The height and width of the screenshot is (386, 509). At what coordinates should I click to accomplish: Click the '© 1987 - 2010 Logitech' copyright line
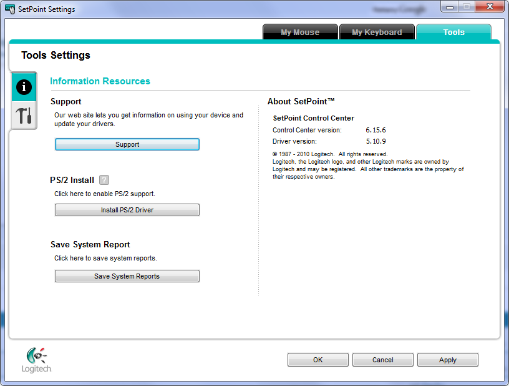(x=330, y=154)
